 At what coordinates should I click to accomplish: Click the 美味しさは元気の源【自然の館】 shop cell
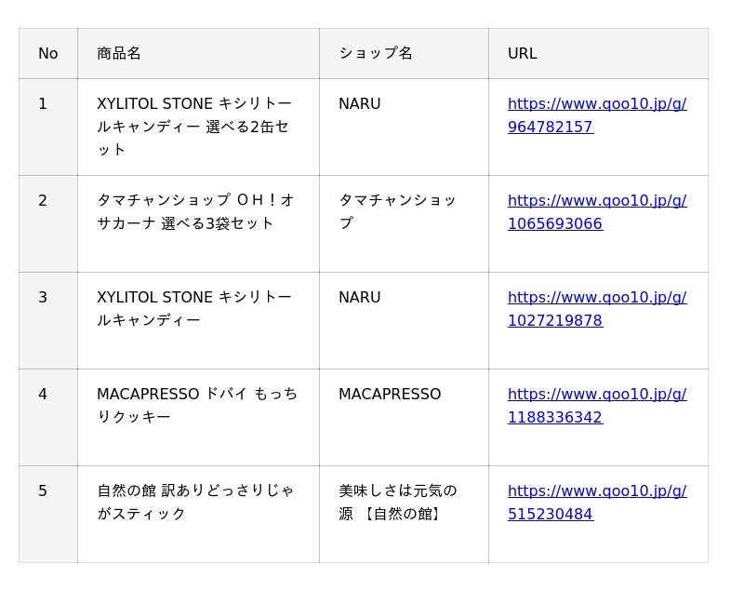pos(404,515)
